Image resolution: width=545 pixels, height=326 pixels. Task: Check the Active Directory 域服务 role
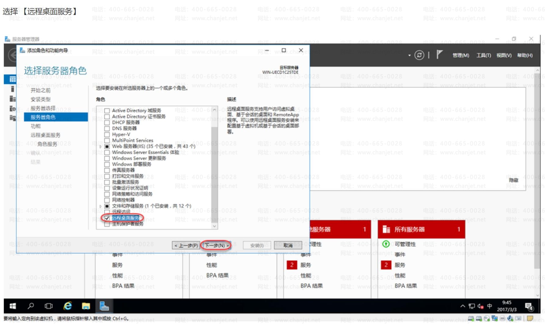point(107,110)
